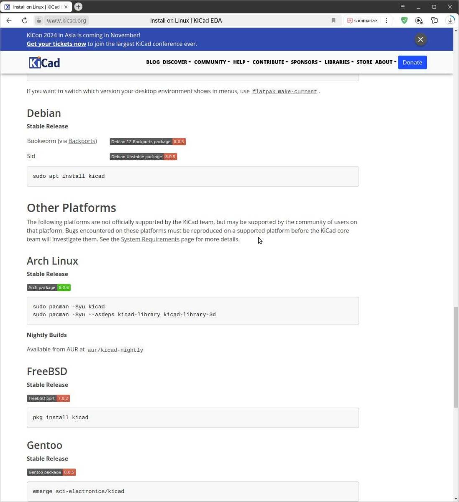The height and width of the screenshot is (502, 459).
Task: Click the Arch package 8.0.6 badge
Action: (49, 287)
